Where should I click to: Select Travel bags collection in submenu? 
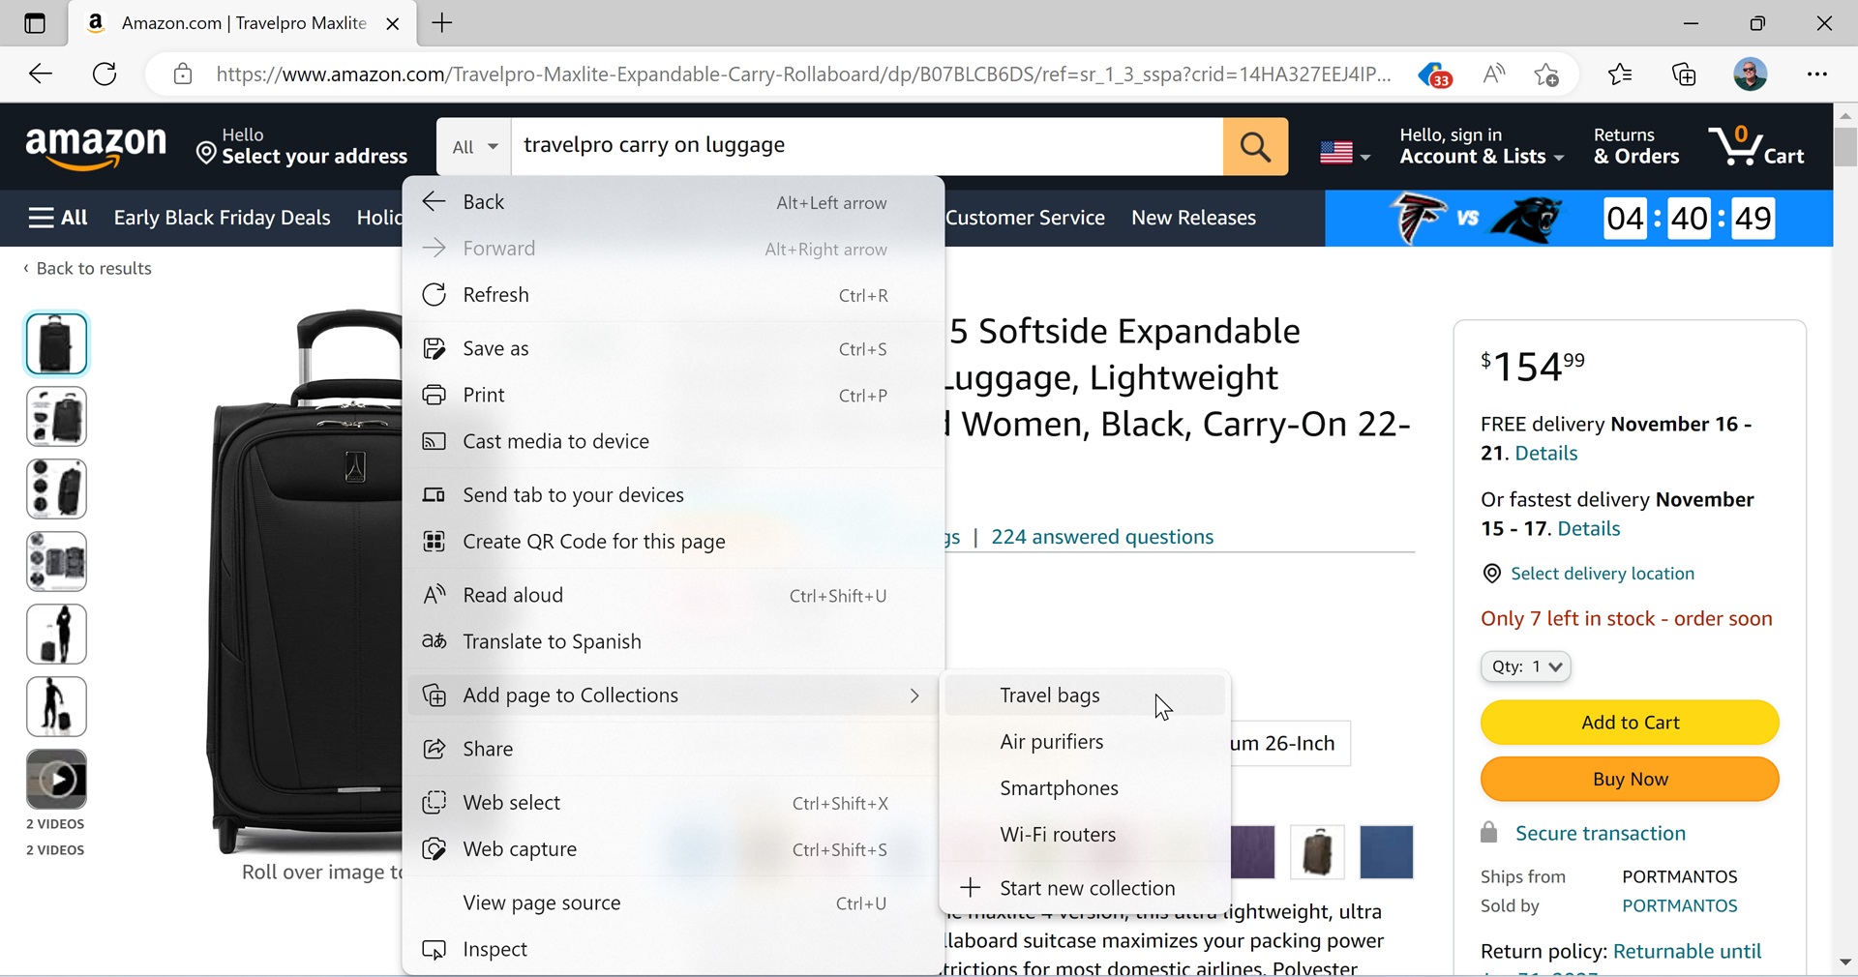click(1050, 696)
